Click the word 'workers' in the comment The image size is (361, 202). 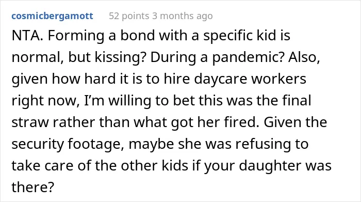pos(278,79)
